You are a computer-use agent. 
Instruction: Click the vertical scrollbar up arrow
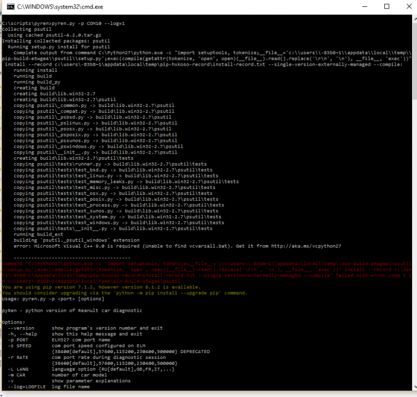[415, 19]
